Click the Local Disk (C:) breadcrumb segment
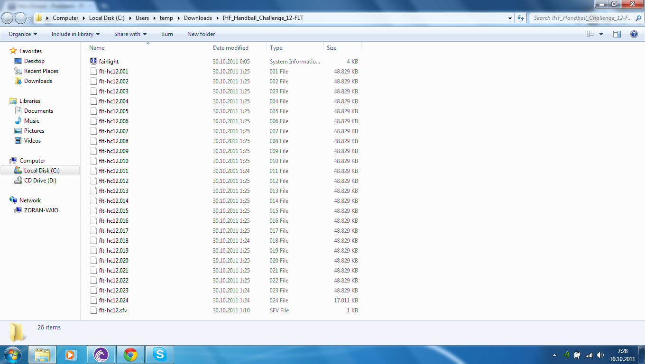 pos(107,18)
